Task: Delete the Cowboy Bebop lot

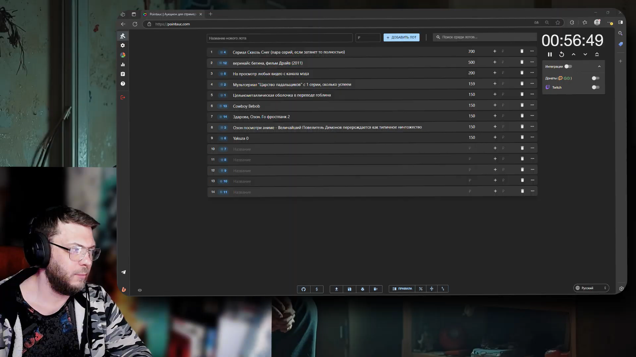Action: 522,105
